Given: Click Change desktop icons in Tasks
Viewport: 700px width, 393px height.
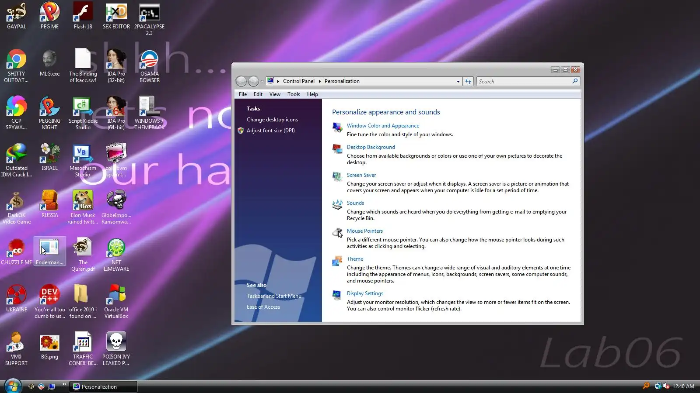Looking at the screenshot, I should tap(272, 120).
